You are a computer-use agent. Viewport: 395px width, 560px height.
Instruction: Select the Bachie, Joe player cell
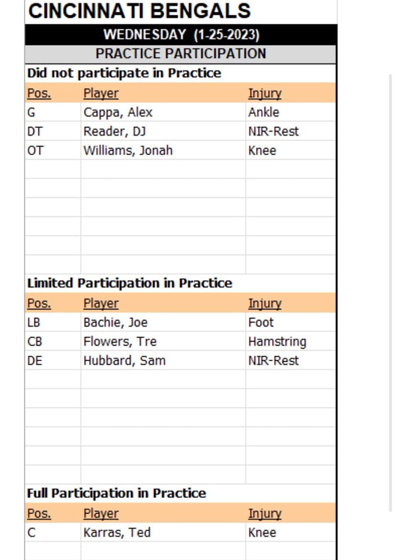115,322
